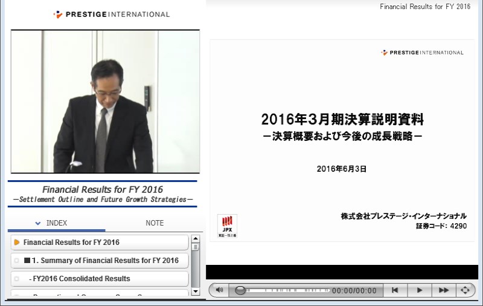Collapse the INDEX chevron arrow
Image resolution: width=483 pixels, height=306 pixels.
pyautogui.click(x=38, y=223)
